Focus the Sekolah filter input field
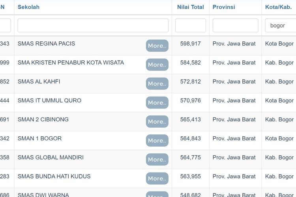Image resolution: width=296 pixels, height=197 pixels. point(93,26)
